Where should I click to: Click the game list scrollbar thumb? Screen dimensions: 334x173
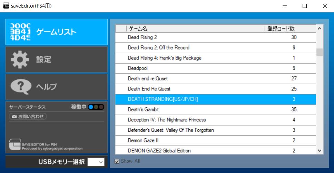(320, 52)
